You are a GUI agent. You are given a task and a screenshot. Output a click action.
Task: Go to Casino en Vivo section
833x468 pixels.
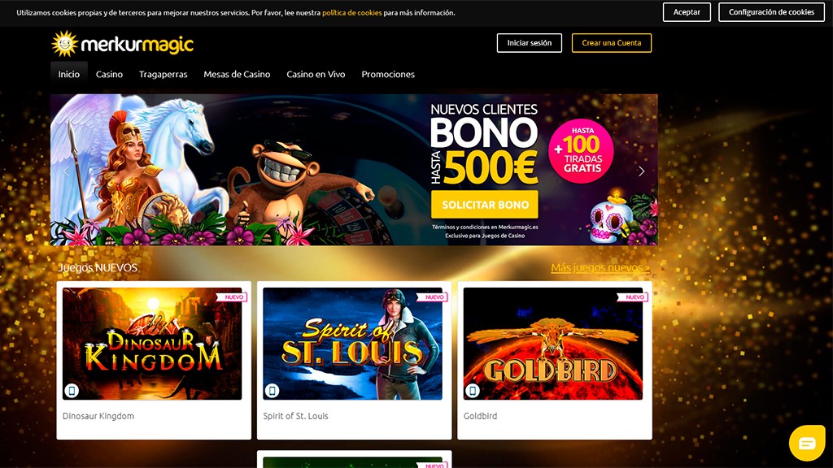tap(316, 74)
